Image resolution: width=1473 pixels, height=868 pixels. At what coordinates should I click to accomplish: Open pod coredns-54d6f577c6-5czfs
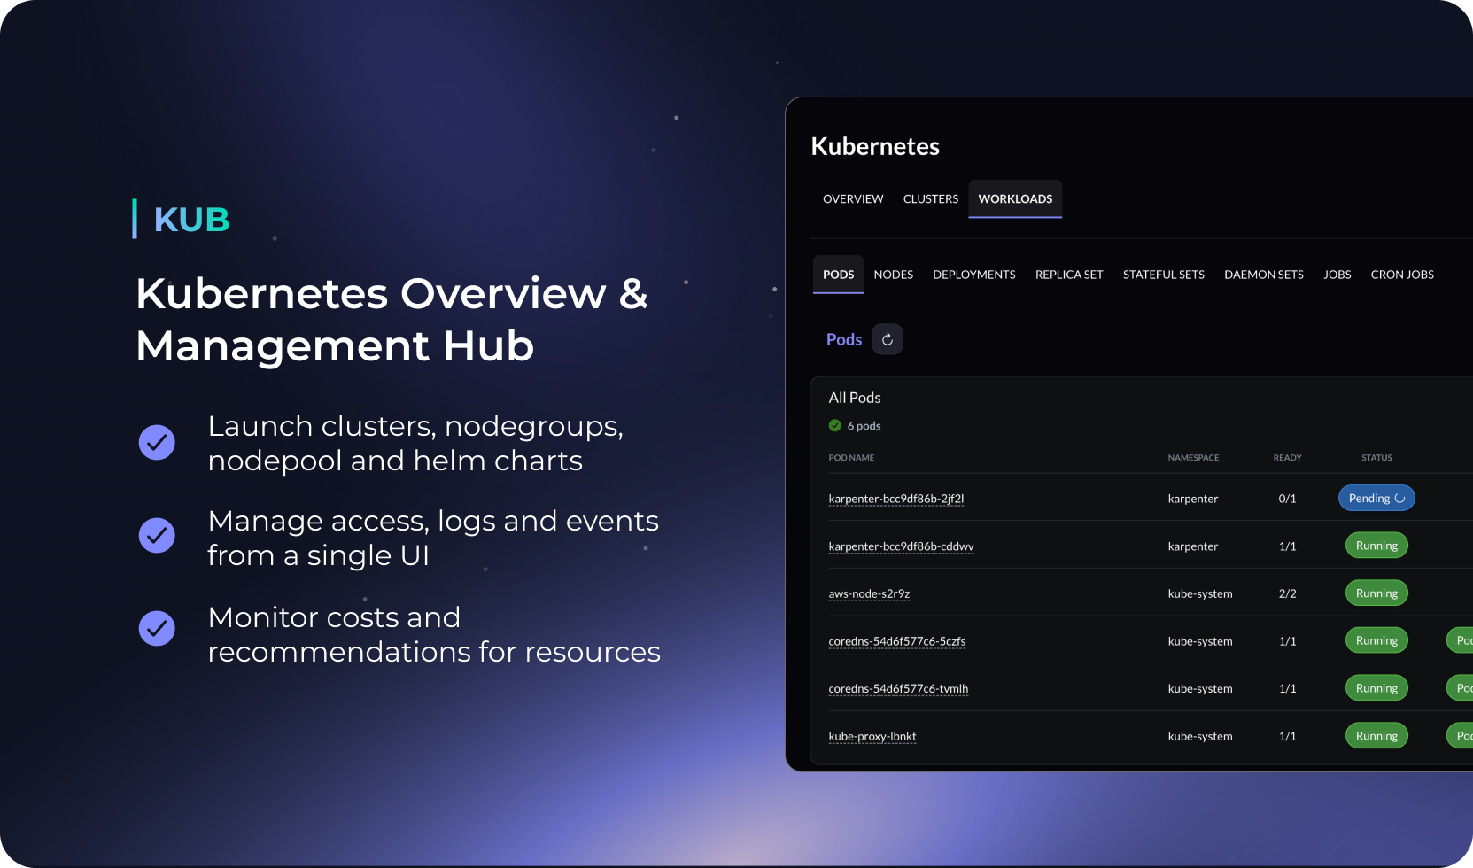click(x=896, y=641)
